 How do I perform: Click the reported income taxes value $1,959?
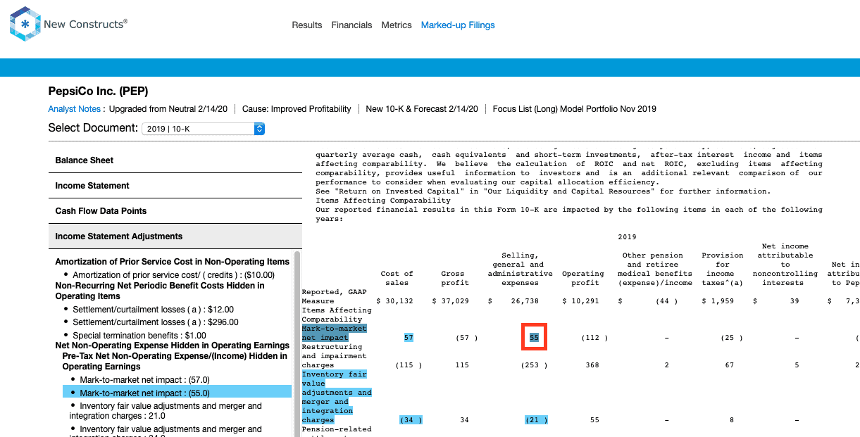[x=718, y=301]
